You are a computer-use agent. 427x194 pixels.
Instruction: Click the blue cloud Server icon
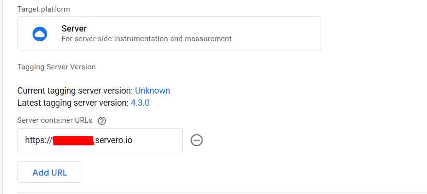(x=40, y=34)
